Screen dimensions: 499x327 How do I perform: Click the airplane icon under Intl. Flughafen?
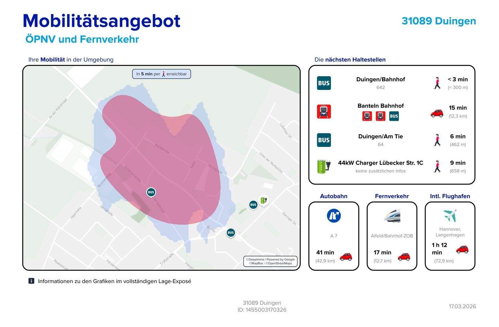(450, 216)
